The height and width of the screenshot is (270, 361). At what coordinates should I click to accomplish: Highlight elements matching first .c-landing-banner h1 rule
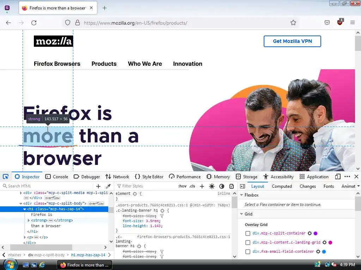click(x=162, y=211)
